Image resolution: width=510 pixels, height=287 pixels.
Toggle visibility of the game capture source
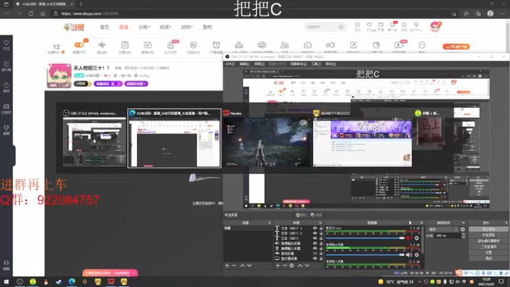point(315,253)
